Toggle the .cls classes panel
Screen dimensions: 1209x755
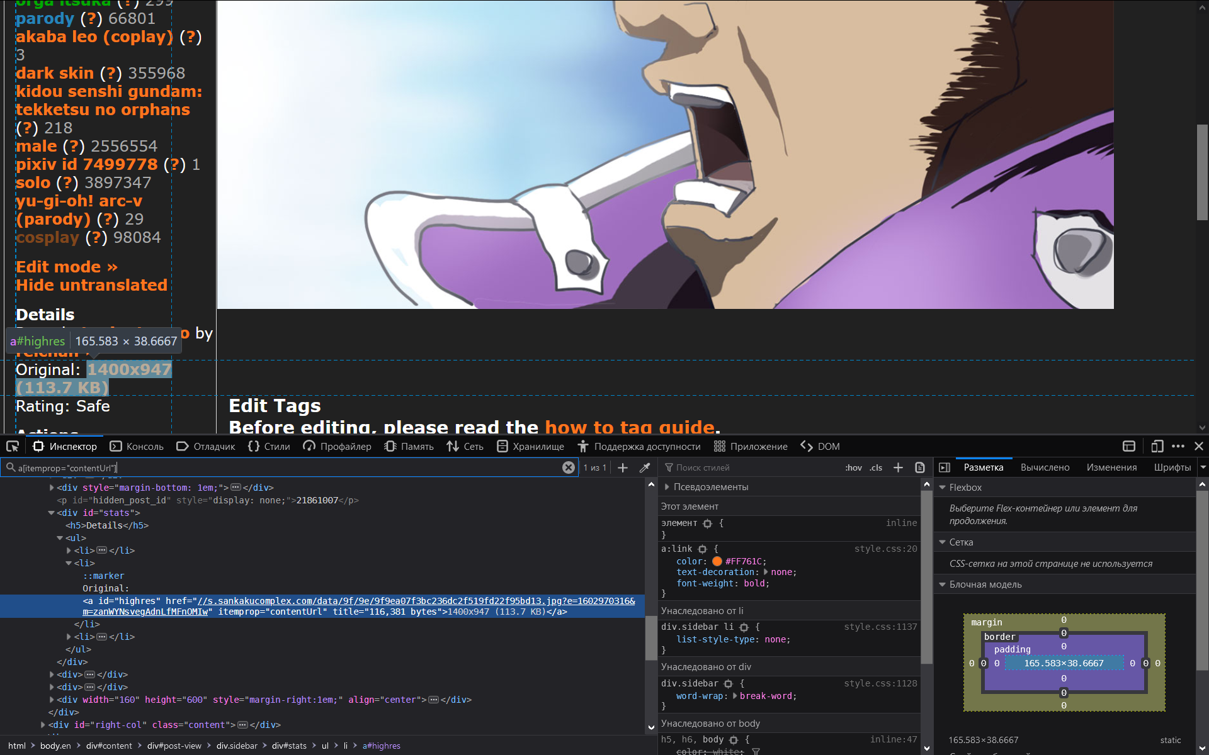click(x=876, y=468)
